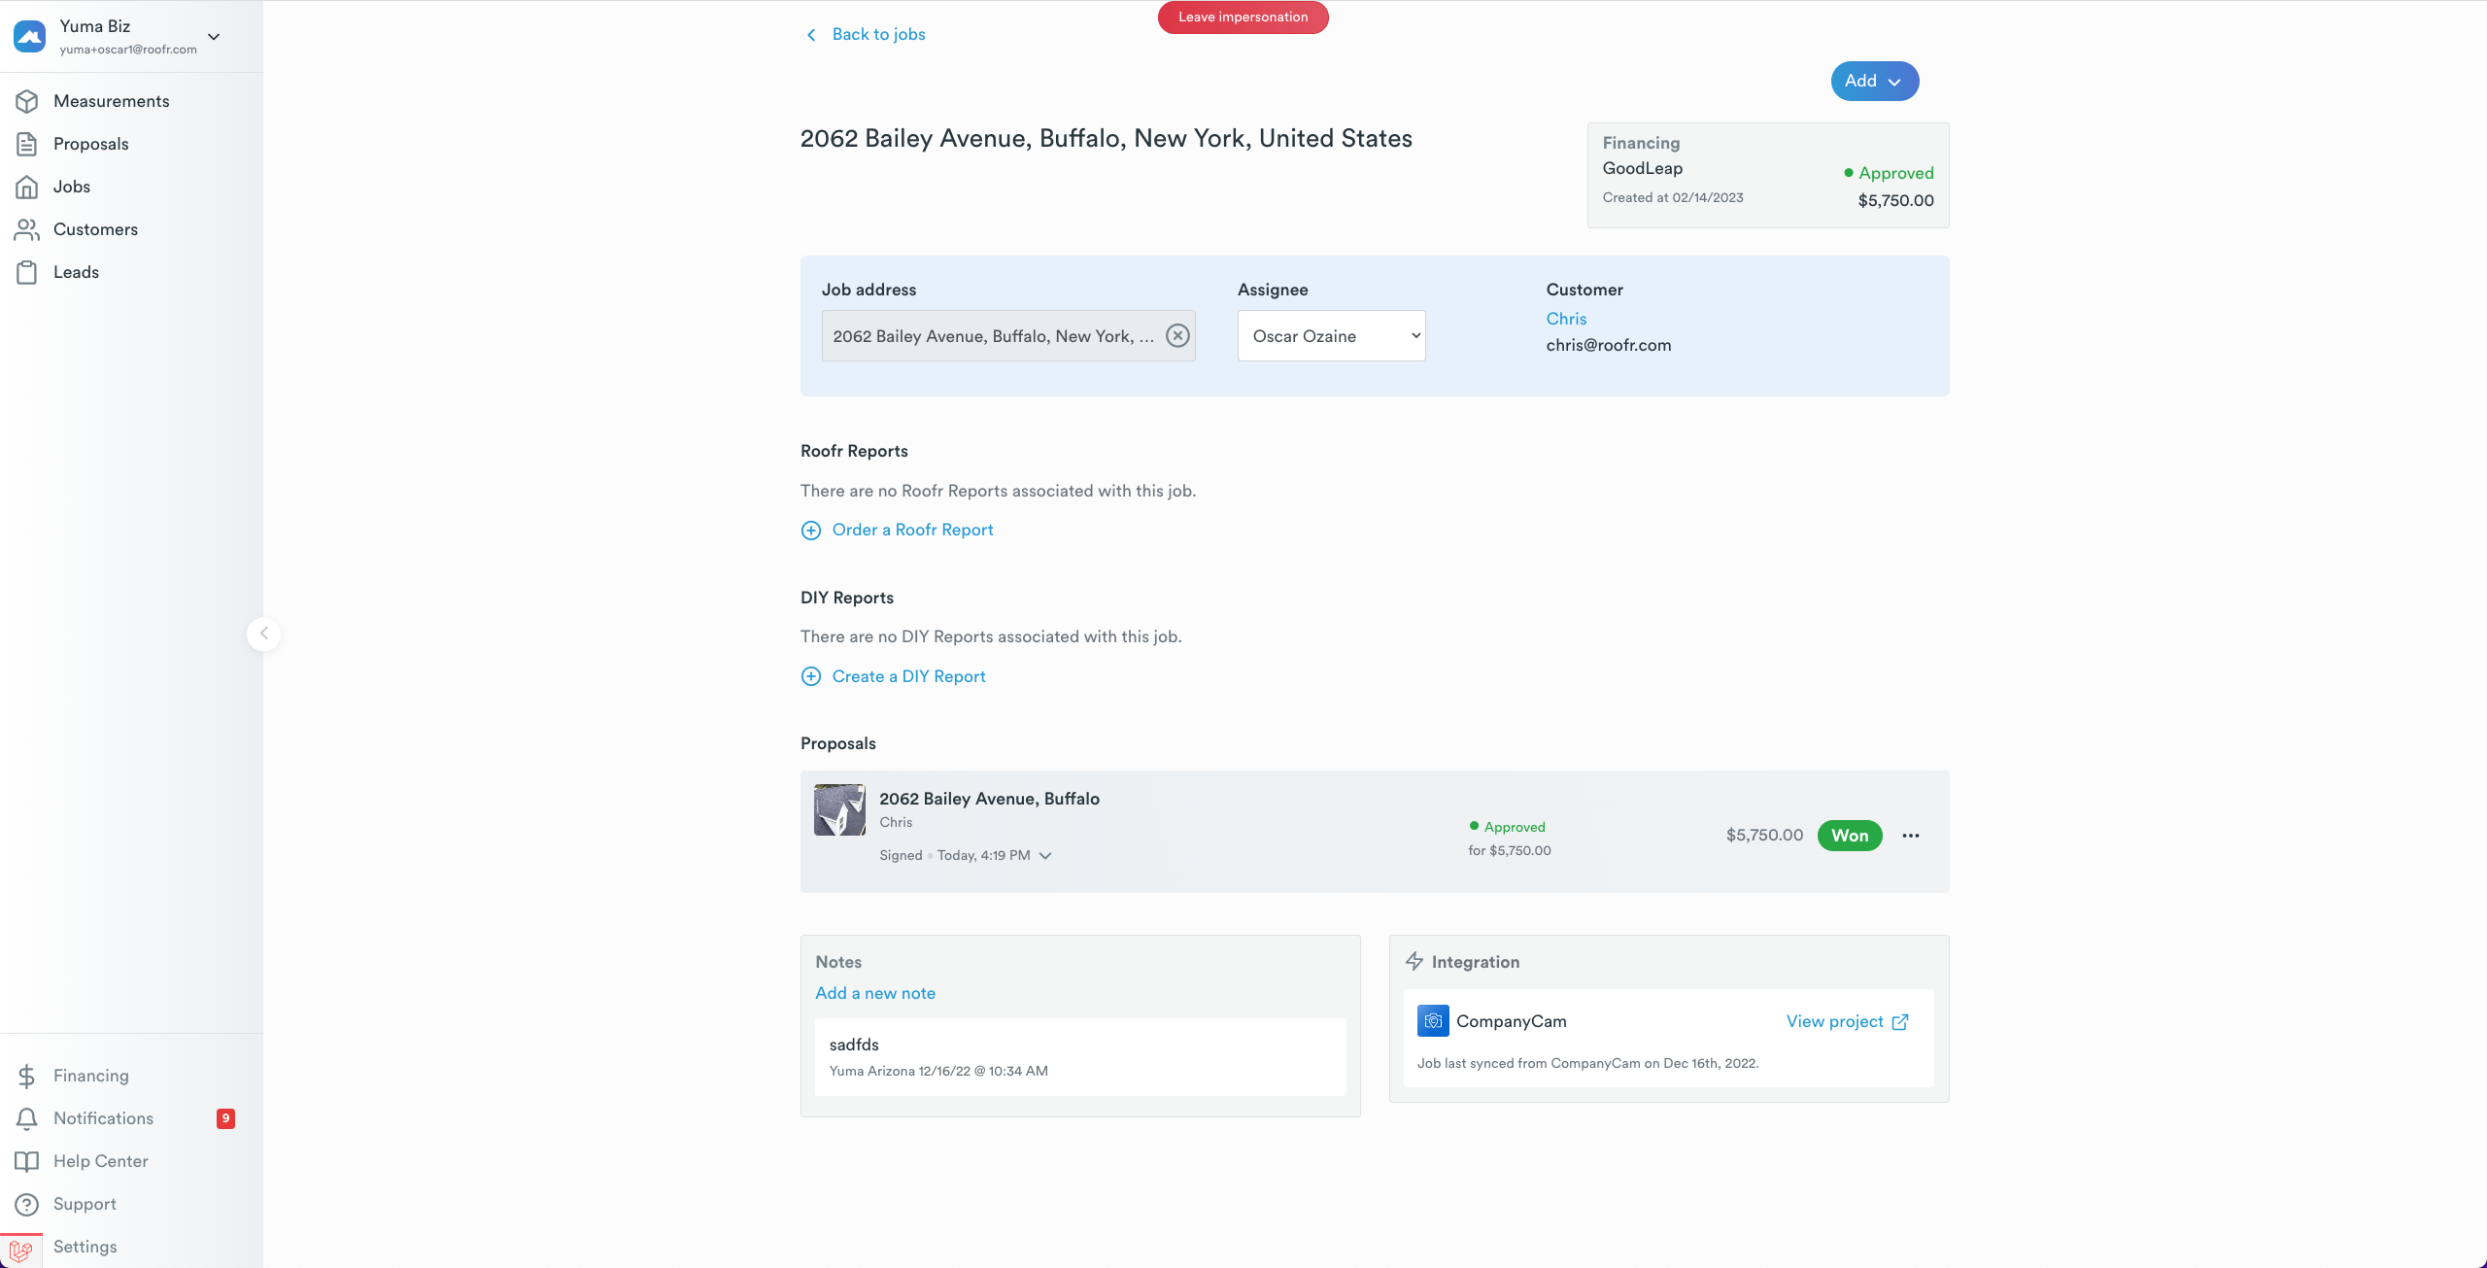Click the CompanyCam camera logo icon

[1433, 1021]
